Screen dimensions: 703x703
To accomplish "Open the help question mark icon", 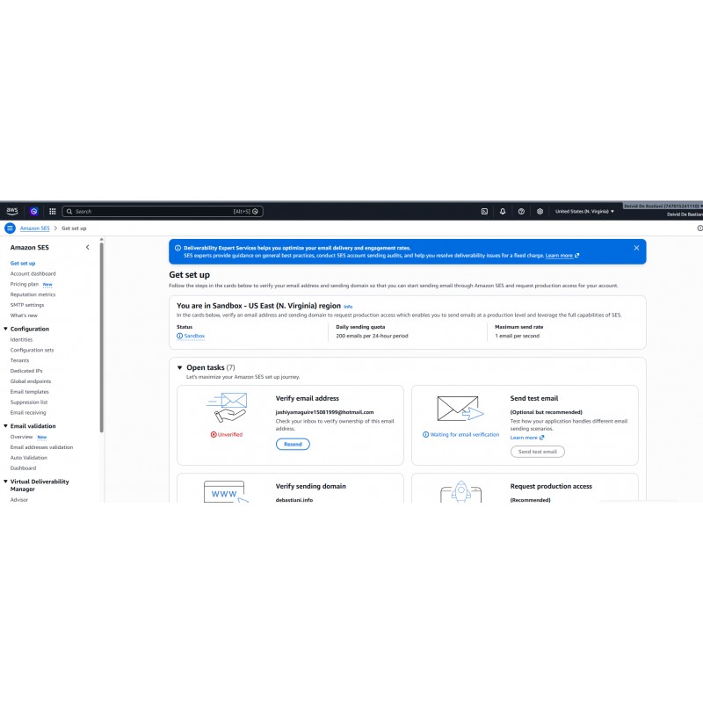I will point(521,211).
